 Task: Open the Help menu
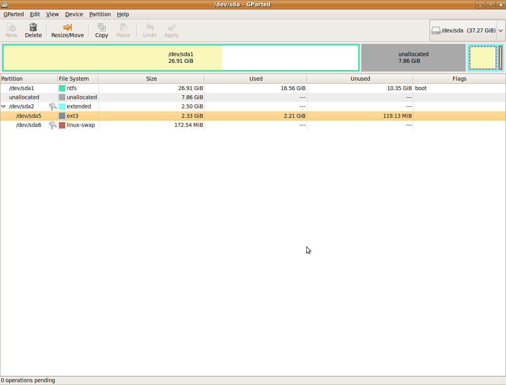123,14
